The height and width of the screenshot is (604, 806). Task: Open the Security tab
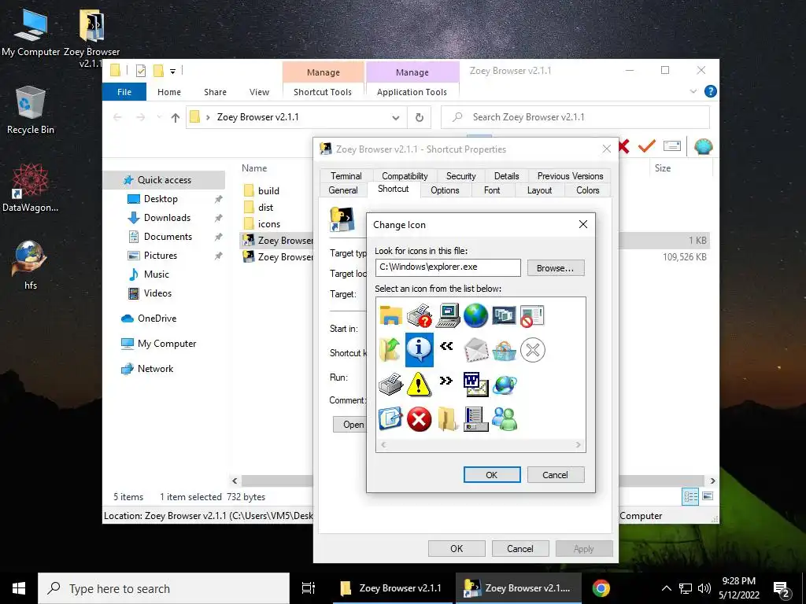(x=460, y=175)
